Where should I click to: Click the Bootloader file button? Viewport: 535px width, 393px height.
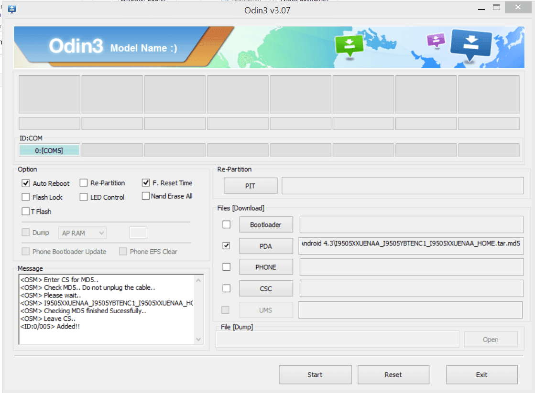coord(266,224)
